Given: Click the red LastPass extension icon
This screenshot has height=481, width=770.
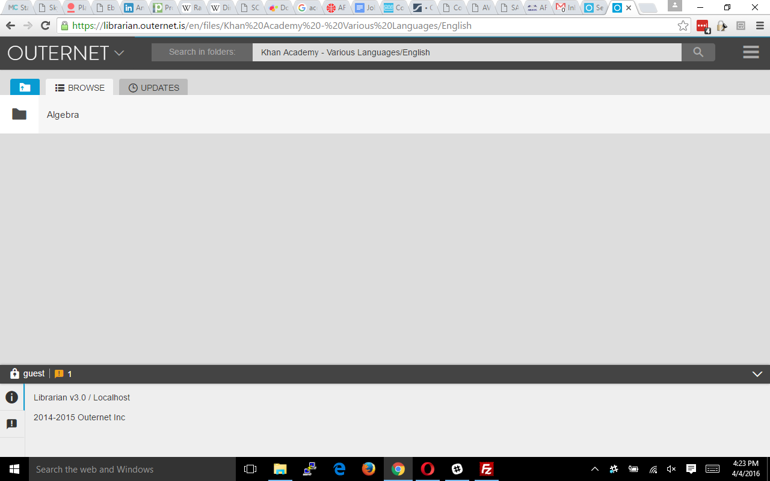Looking at the screenshot, I should [703, 26].
